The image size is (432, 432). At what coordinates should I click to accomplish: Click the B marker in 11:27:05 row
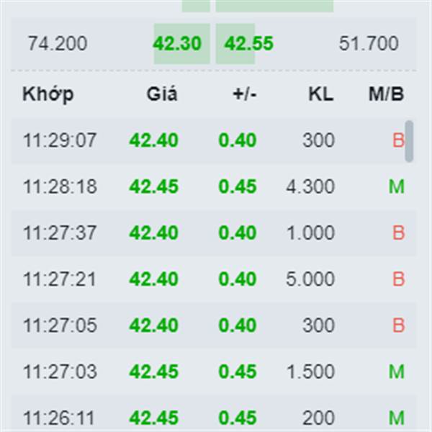pyautogui.click(x=399, y=325)
